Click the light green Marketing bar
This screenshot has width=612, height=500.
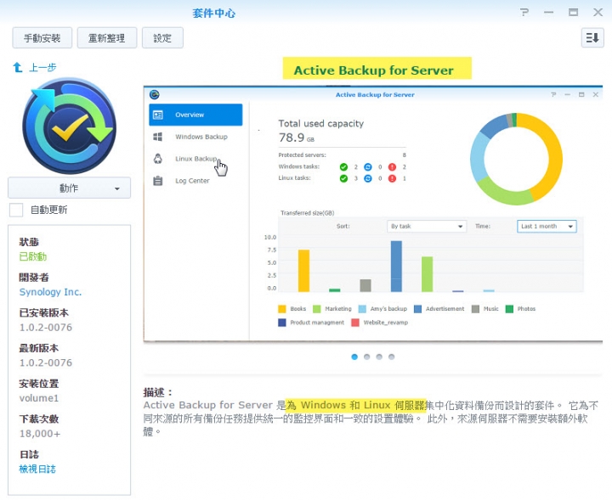pyautogui.click(x=427, y=274)
